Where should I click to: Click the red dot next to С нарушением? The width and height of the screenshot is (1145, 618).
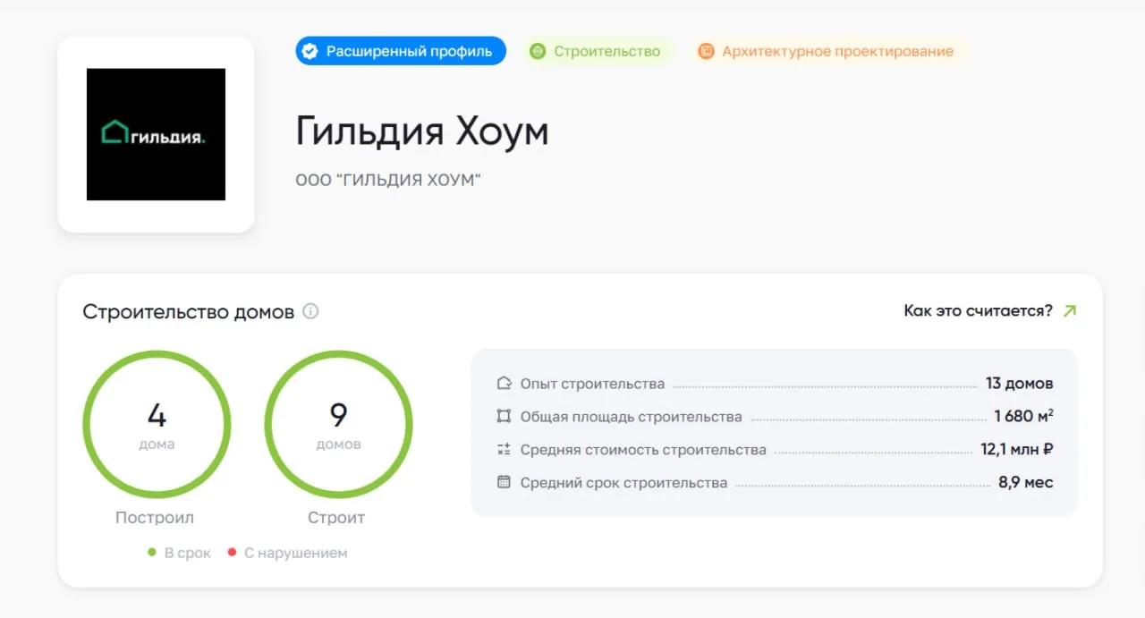pyautogui.click(x=232, y=553)
